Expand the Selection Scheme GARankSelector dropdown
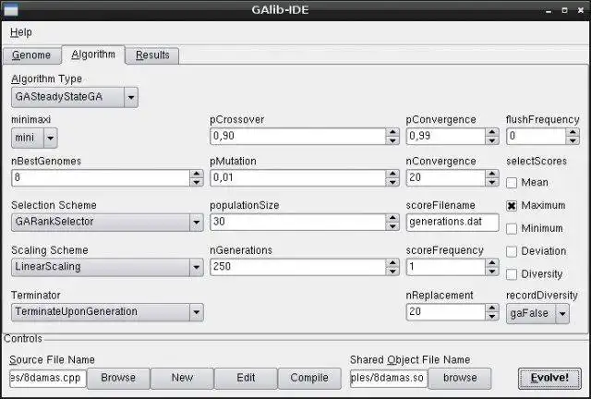Screen dimensions: 591x399 coord(196,223)
